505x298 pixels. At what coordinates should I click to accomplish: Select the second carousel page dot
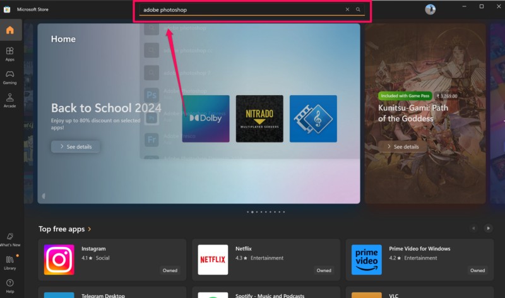[x=252, y=212]
